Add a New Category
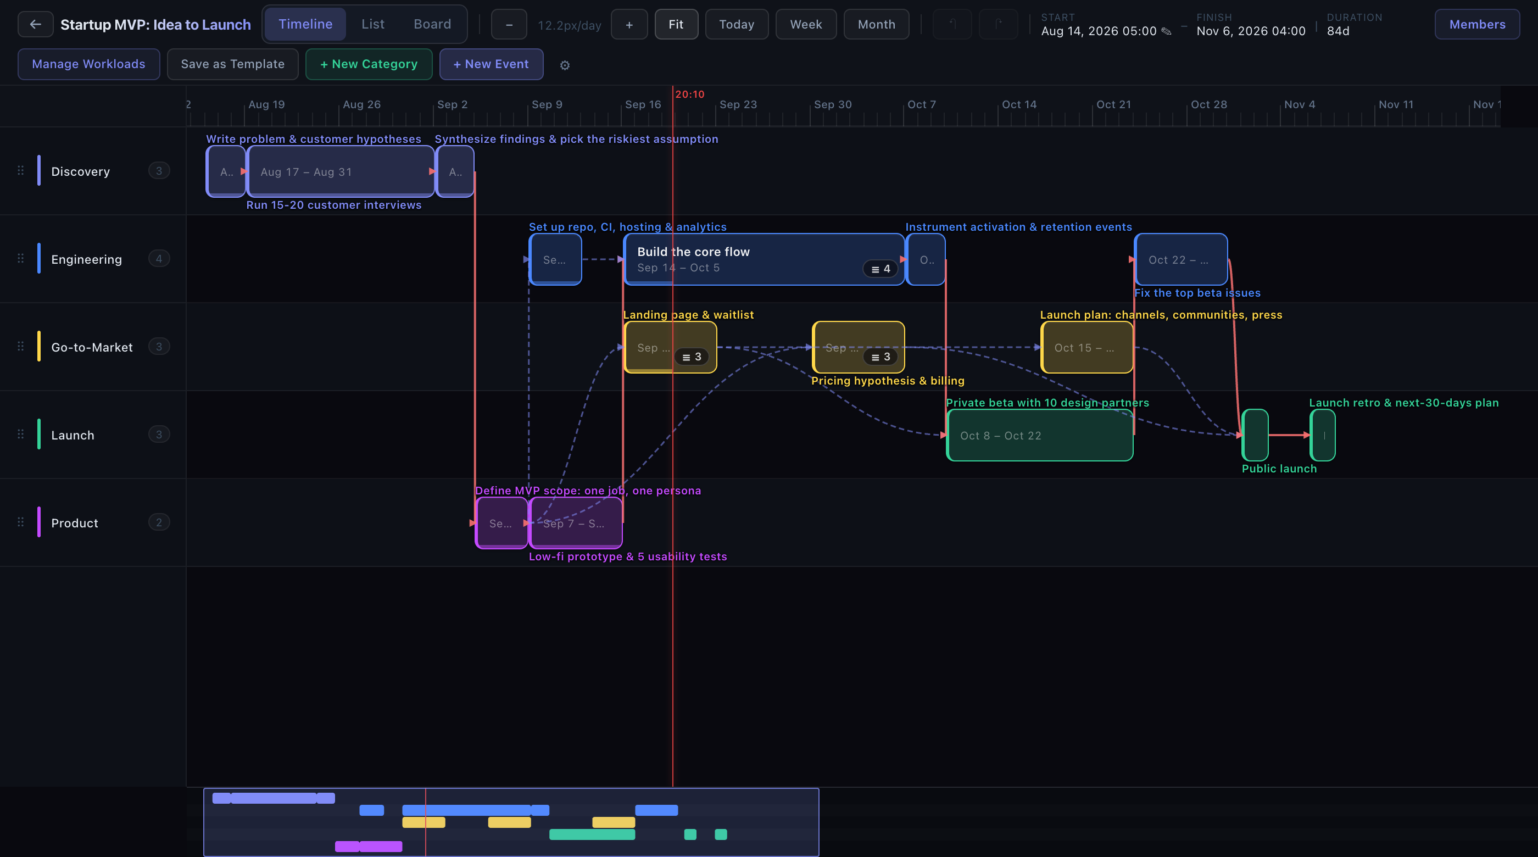This screenshot has height=857, width=1538. click(x=369, y=64)
